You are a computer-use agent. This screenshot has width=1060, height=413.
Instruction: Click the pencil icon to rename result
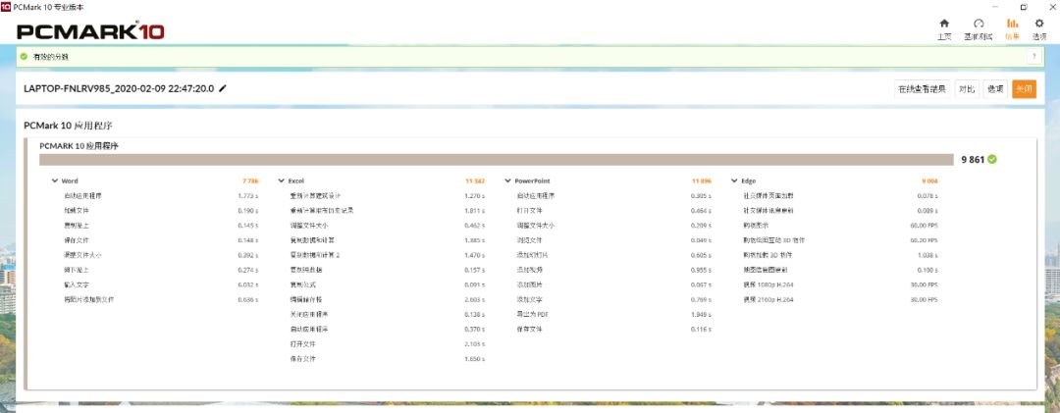pyautogui.click(x=223, y=88)
